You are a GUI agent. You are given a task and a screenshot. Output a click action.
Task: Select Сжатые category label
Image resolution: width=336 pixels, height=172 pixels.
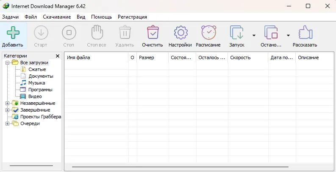pyautogui.click(x=37, y=69)
